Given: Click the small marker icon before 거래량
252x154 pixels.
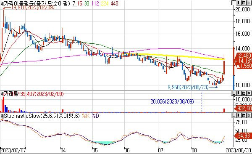Looking at the screenshot, I should tap(2, 94).
